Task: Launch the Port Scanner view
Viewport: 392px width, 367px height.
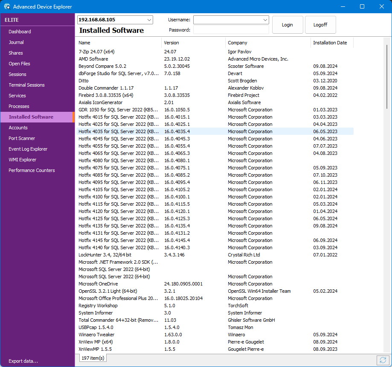Action: pyautogui.click(x=38, y=138)
